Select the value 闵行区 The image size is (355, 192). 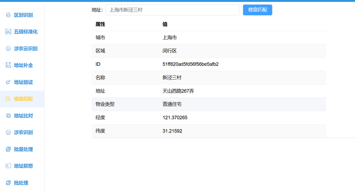(170, 51)
